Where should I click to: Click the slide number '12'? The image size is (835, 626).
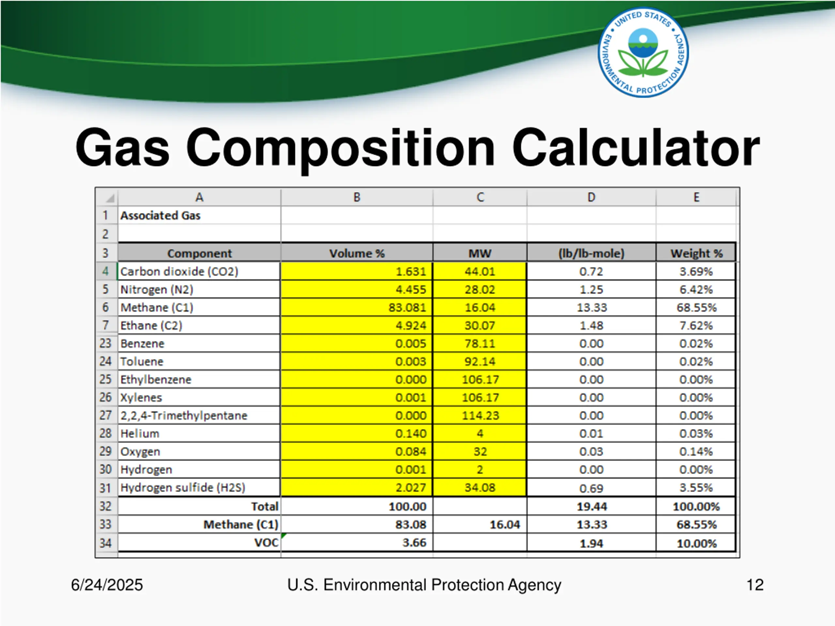tap(755, 585)
